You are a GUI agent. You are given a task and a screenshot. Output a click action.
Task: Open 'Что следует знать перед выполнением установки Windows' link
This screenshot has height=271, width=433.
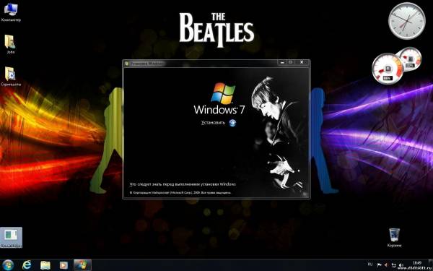pos(183,184)
